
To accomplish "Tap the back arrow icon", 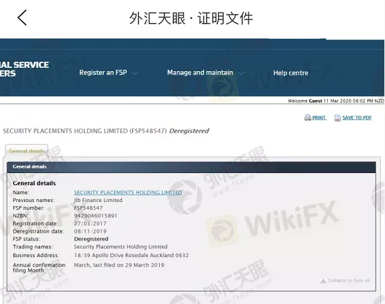I will pos(22,17).
